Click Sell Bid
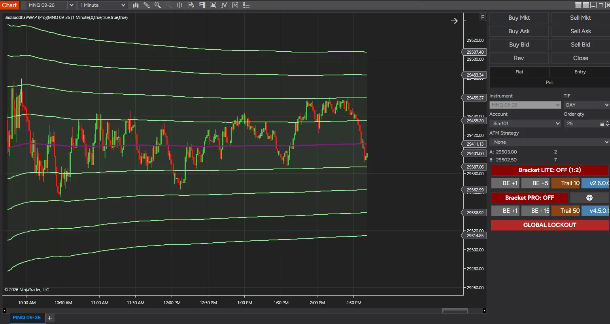610x324 pixels. pos(580,45)
